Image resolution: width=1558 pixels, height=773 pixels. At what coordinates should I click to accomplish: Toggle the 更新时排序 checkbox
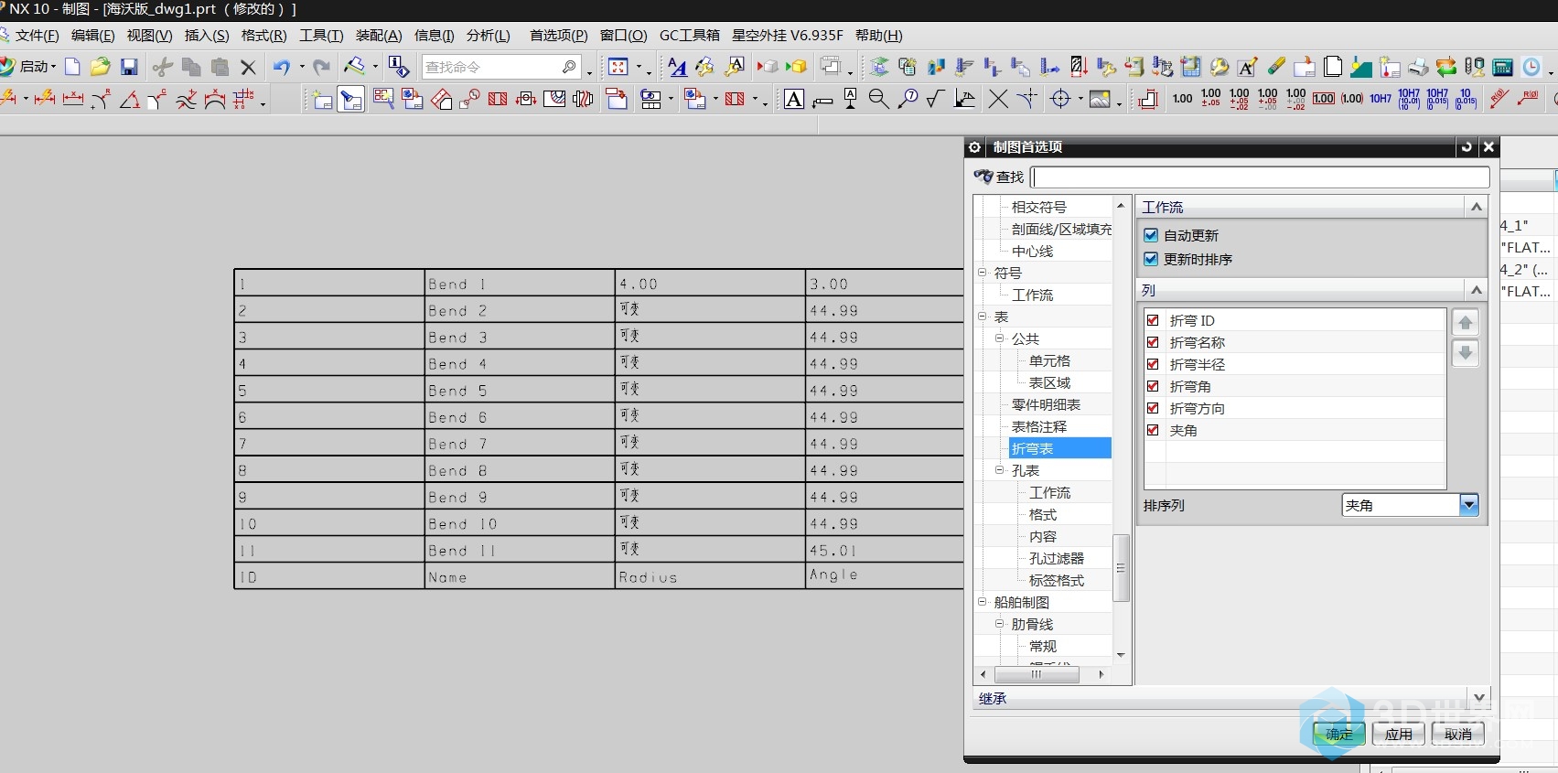pyautogui.click(x=1152, y=259)
